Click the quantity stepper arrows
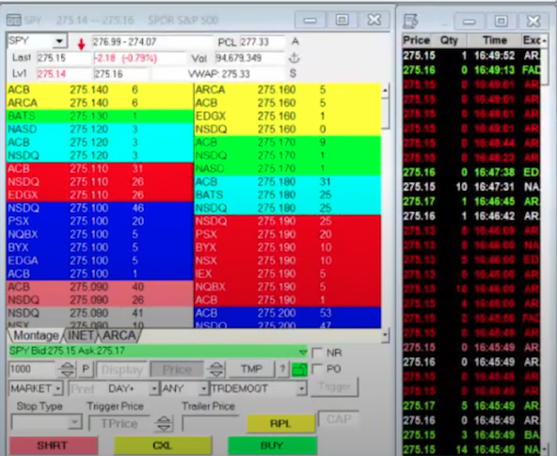Image resolution: width=557 pixels, height=456 pixels. [67, 370]
